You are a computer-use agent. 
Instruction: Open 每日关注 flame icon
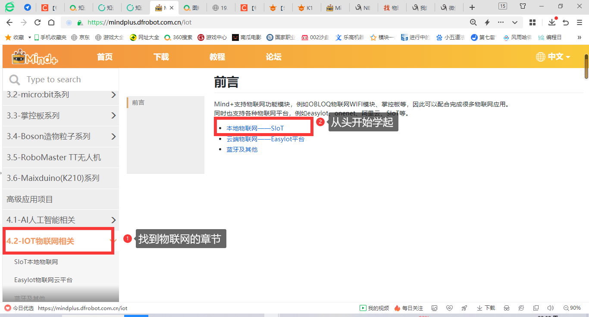click(408, 308)
